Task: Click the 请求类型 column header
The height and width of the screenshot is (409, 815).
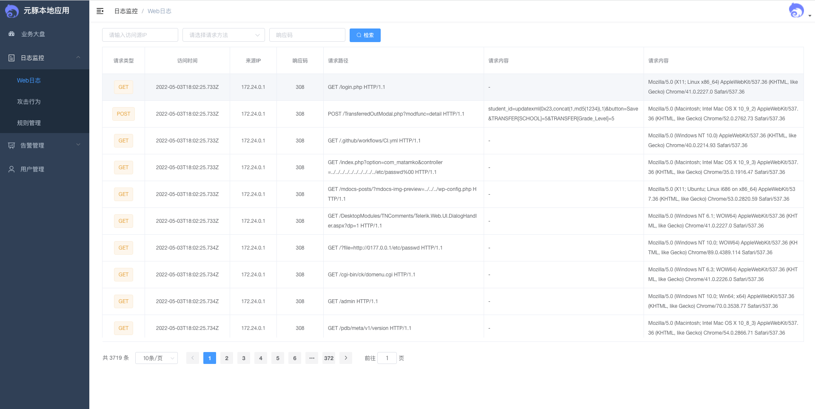Action: coord(123,61)
